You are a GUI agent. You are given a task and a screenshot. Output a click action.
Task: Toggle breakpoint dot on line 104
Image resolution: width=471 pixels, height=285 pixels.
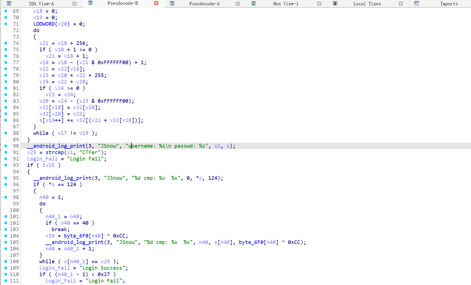6,236
